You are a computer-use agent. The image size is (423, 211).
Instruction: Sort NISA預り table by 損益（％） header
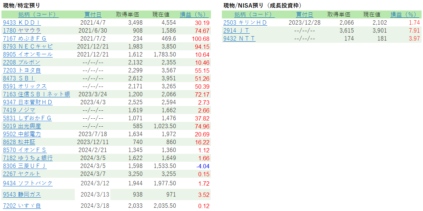pyautogui.click(x=405, y=14)
